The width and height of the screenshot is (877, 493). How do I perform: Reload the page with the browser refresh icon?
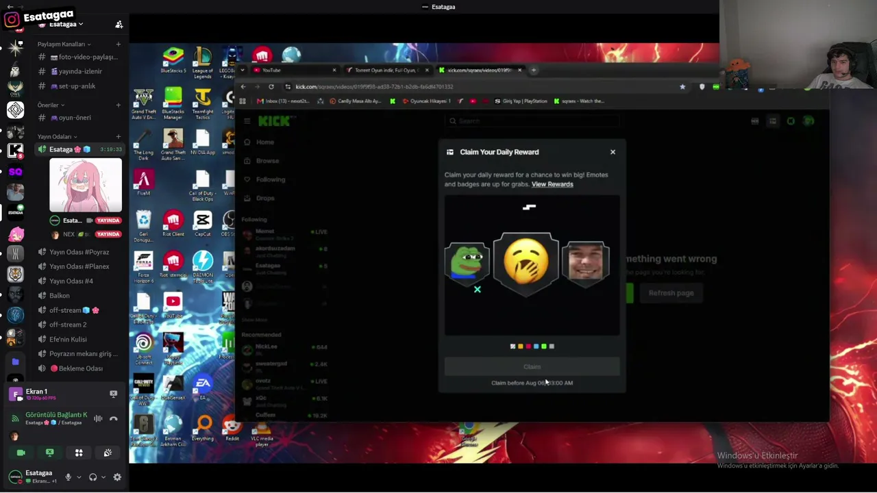pyautogui.click(x=271, y=87)
